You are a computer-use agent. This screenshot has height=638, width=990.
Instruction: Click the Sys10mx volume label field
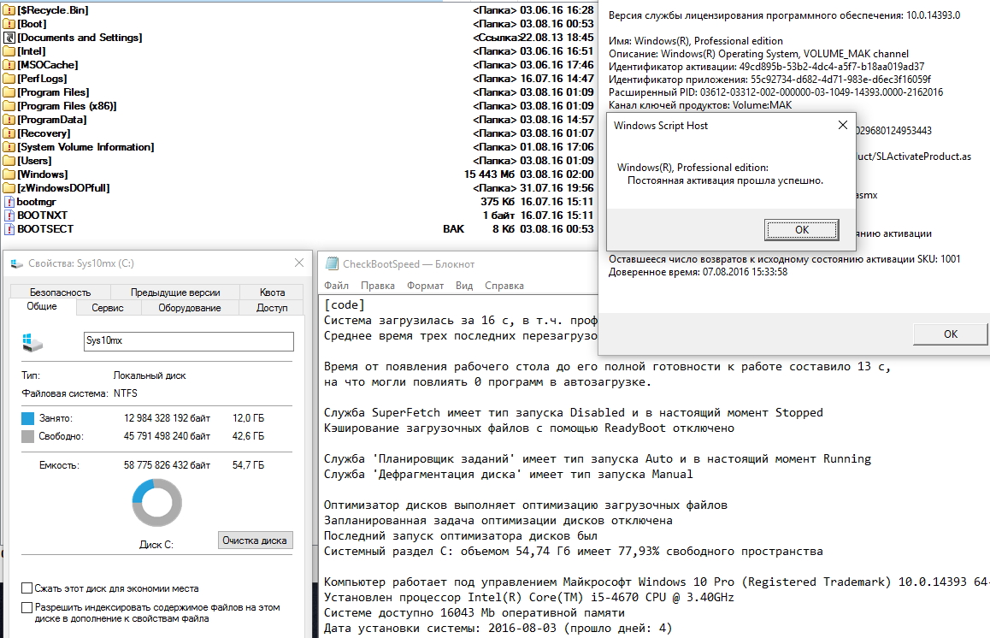(188, 341)
